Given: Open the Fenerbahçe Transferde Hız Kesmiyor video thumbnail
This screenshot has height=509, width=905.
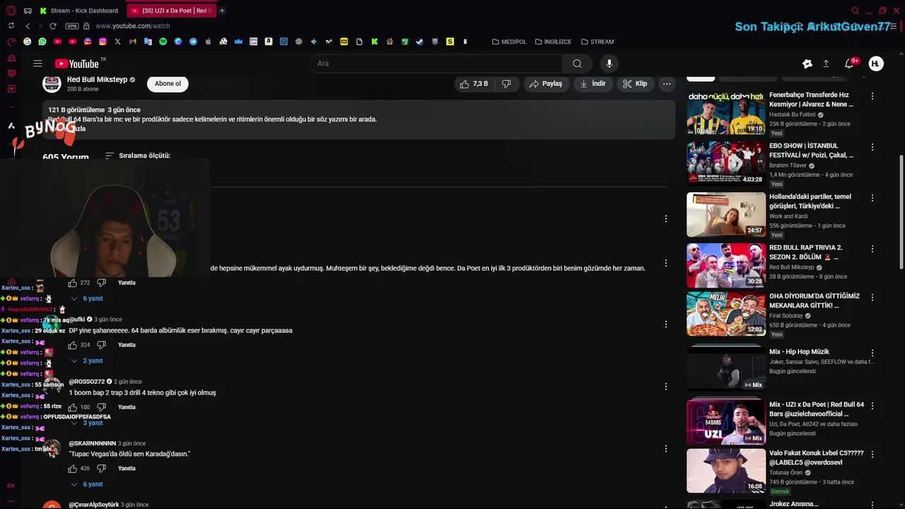Looking at the screenshot, I should pyautogui.click(x=725, y=112).
